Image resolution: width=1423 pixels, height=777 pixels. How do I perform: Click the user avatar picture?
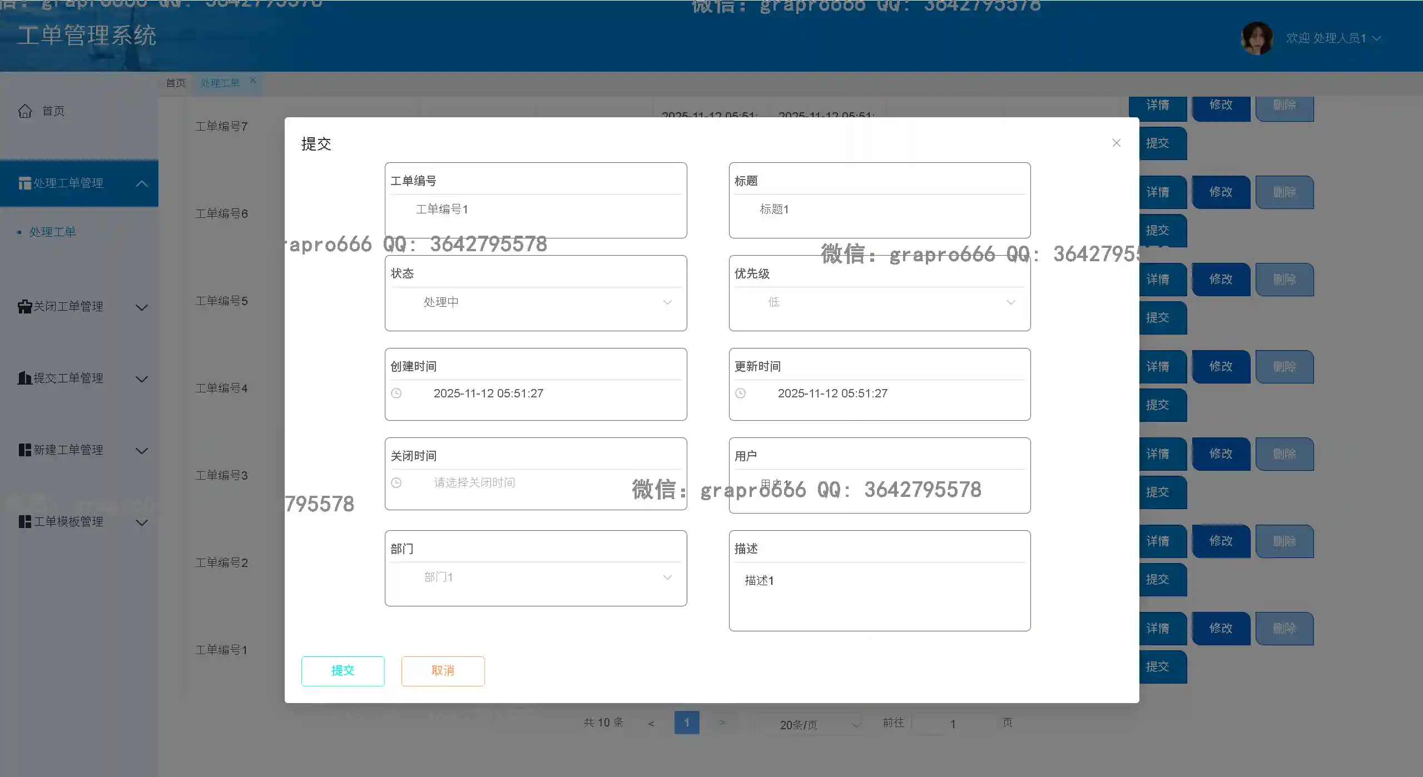click(1256, 38)
